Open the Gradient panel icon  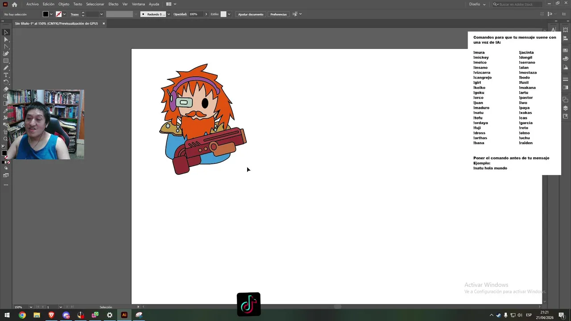[x=565, y=87]
